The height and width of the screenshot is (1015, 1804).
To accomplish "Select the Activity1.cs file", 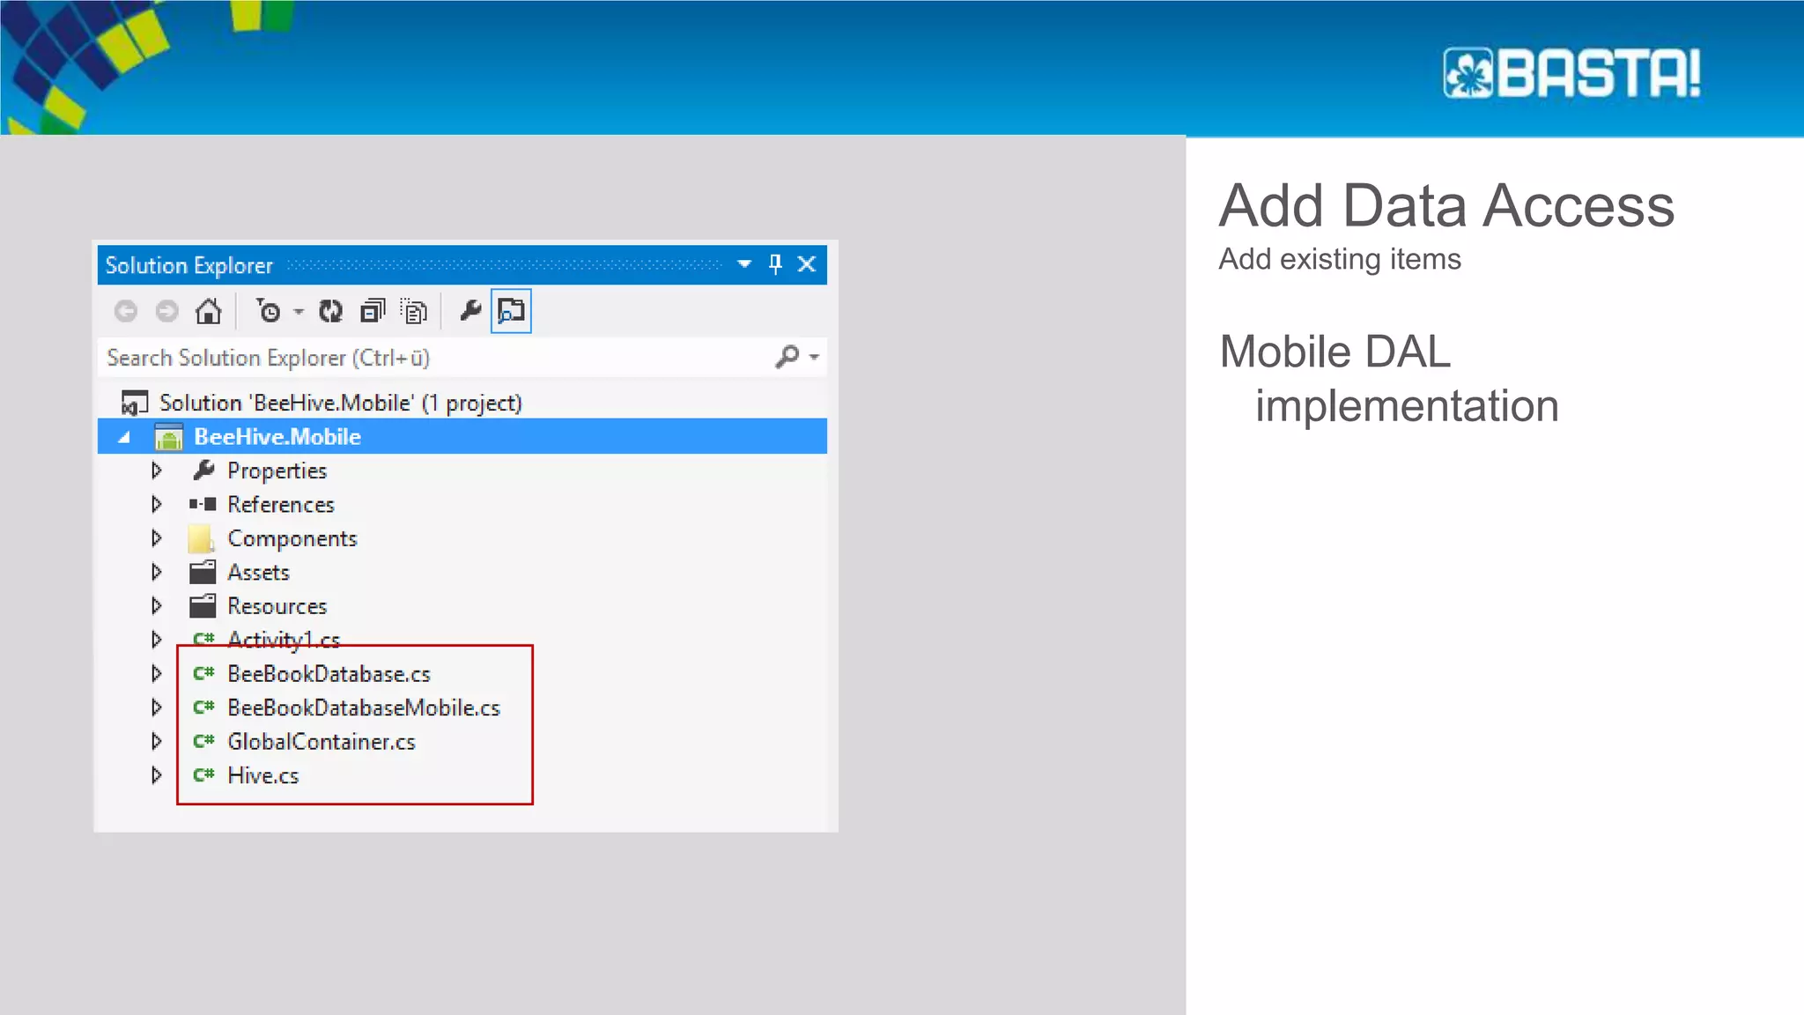I will (284, 640).
